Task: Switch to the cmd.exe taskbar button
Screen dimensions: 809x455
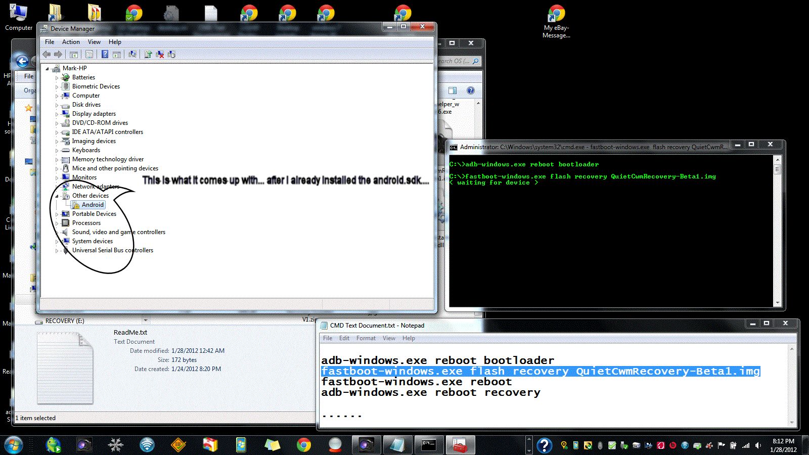Action: 429,445
